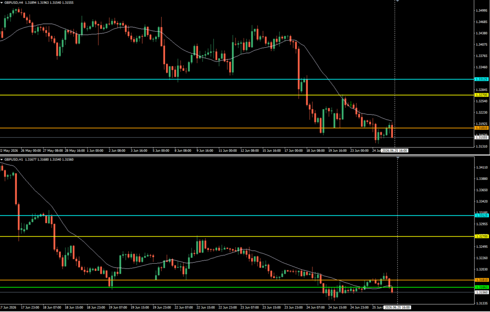Click the 1.31310 price axis label
This screenshot has width=490, height=312.
[481, 146]
